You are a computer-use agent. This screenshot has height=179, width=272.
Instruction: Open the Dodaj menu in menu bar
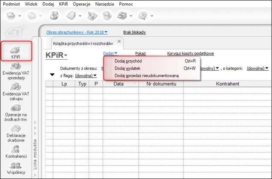pos(48,4)
